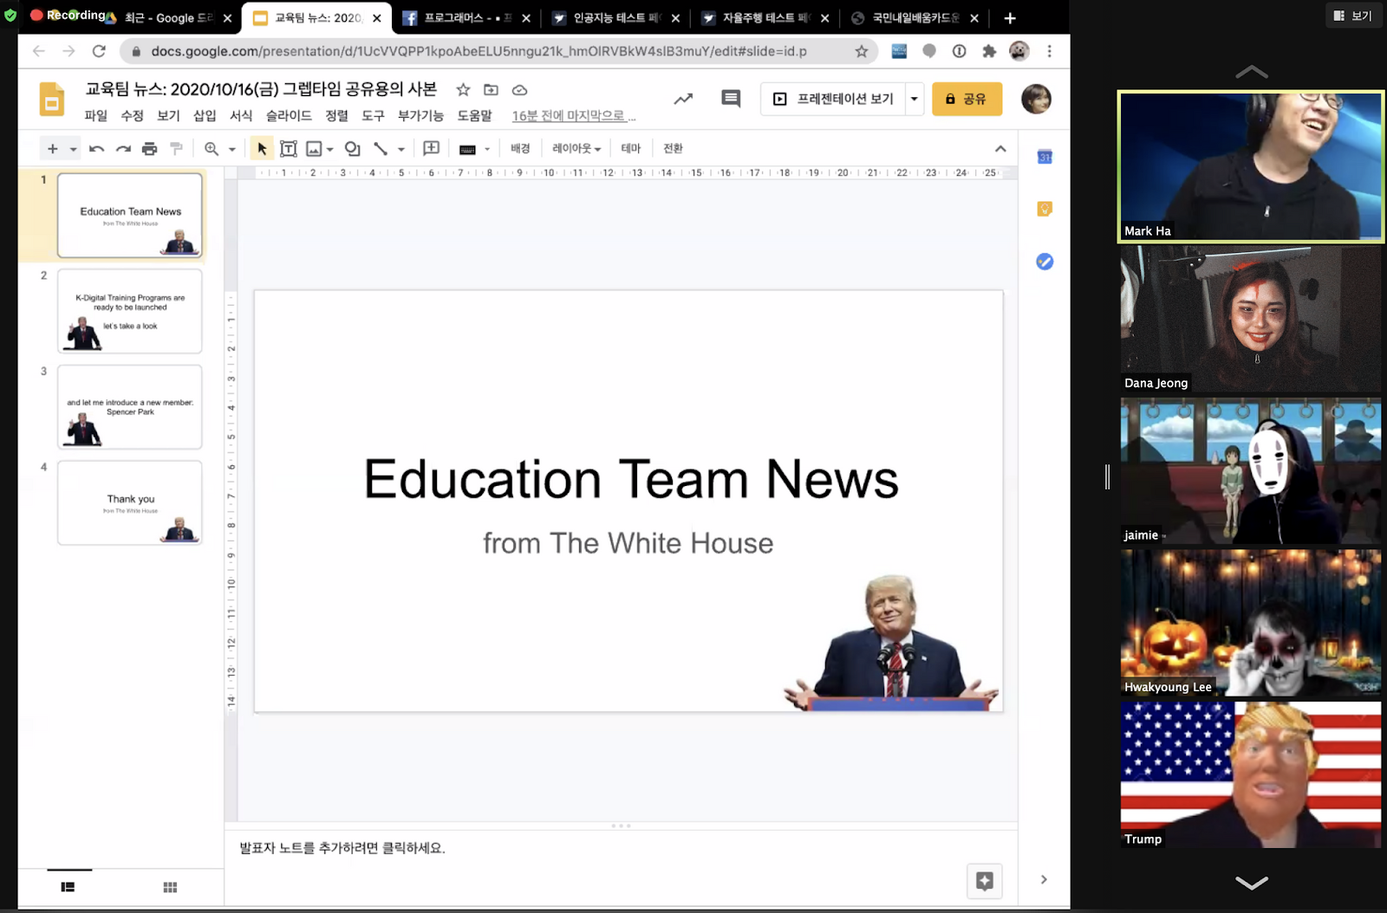The width and height of the screenshot is (1387, 913).
Task: Open Google Slides home icon
Action: (x=52, y=100)
